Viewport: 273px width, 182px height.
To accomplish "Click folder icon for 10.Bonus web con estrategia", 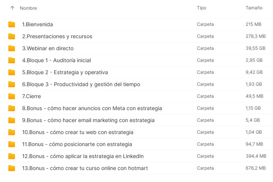I will (12, 132).
